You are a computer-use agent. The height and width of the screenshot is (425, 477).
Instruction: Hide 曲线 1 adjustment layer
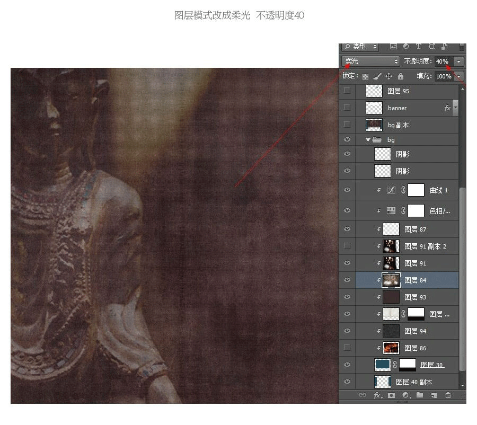tap(347, 190)
